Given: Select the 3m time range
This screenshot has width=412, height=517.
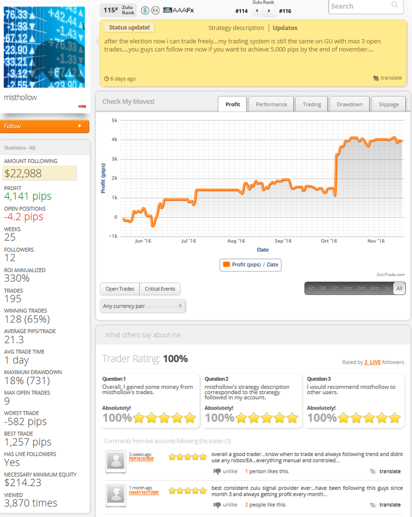Looking at the screenshot, I should tap(362, 288).
